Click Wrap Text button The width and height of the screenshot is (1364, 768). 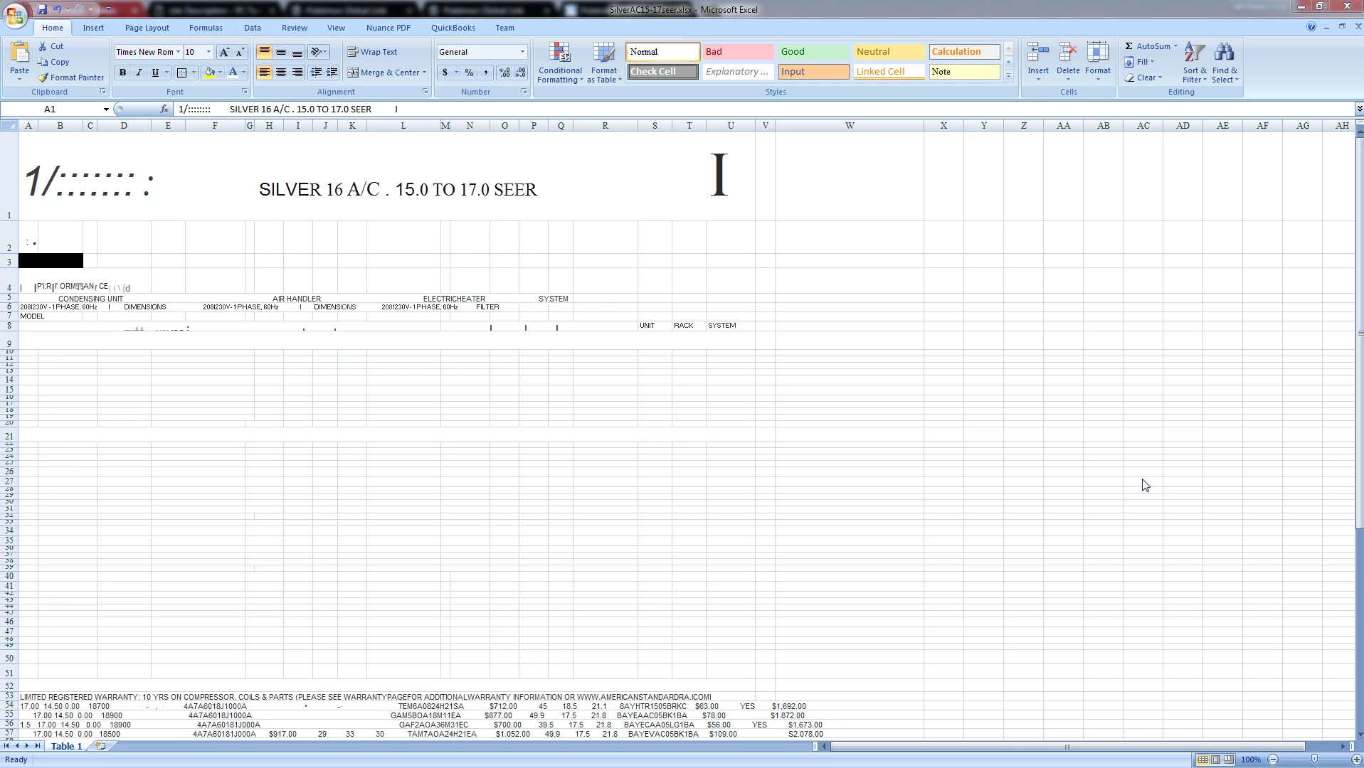tap(372, 52)
